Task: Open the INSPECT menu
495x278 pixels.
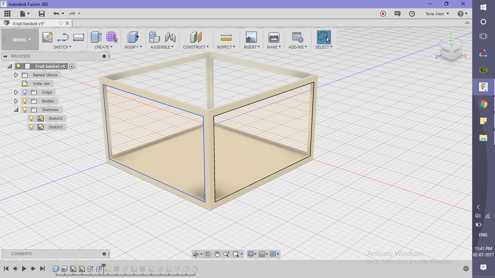Action: tap(226, 47)
